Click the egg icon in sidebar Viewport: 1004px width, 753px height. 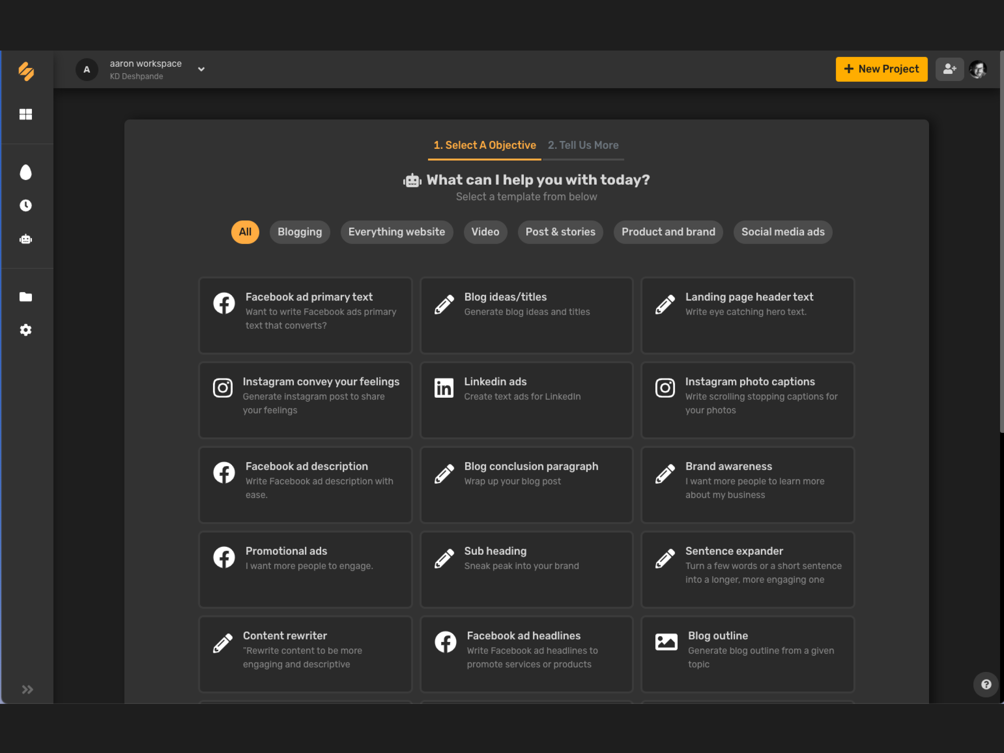click(25, 172)
